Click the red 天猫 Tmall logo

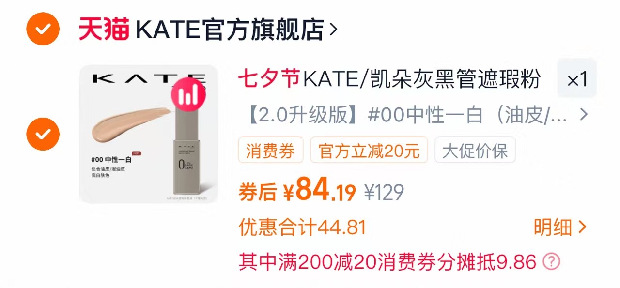pyautogui.click(x=104, y=30)
